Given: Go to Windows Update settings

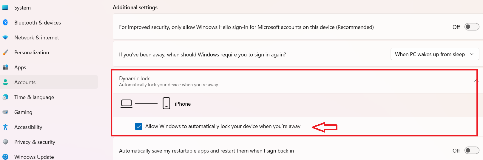Looking at the screenshot, I should point(34,157).
